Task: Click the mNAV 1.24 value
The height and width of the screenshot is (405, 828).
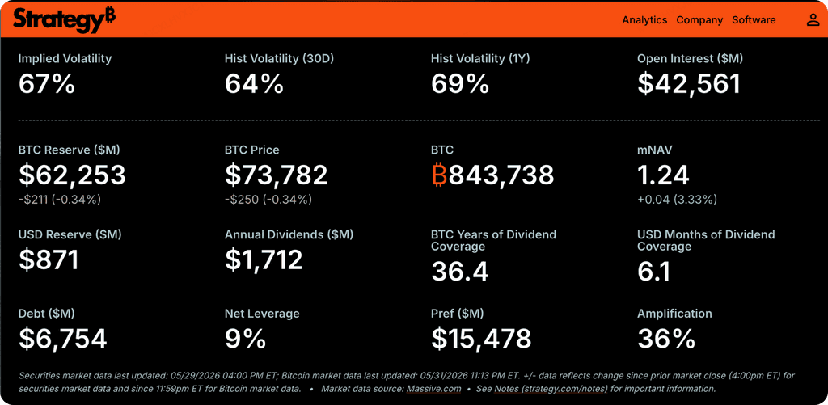Action: tap(663, 175)
